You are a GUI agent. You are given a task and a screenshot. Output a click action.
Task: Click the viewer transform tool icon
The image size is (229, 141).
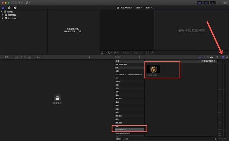pyautogui.click(x=102, y=53)
